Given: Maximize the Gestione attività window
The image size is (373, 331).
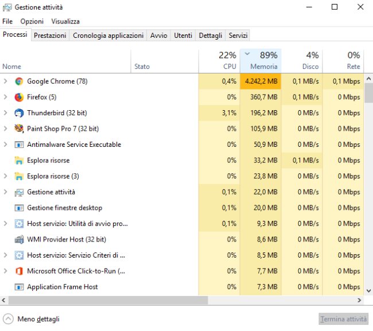Looking at the screenshot, I should [335, 7].
